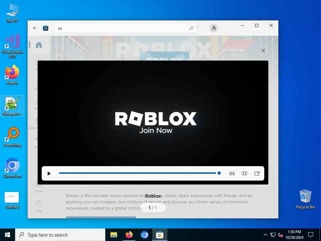Viewport: 321px width, 241px height.
Task: Click the Store search box containing 'ro'
Action: click(x=125, y=28)
